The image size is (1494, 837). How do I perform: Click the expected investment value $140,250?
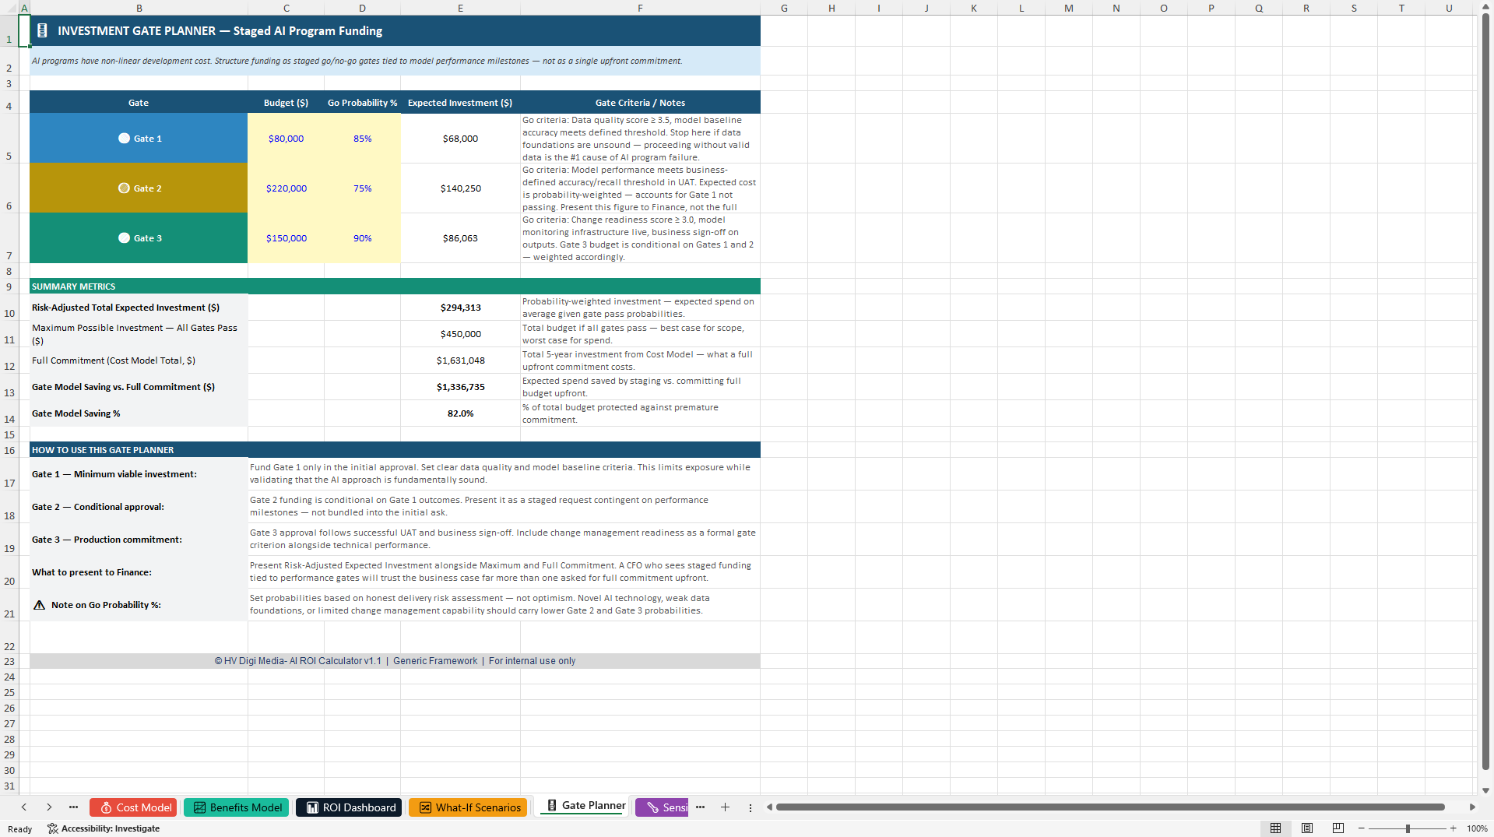pyautogui.click(x=460, y=188)
